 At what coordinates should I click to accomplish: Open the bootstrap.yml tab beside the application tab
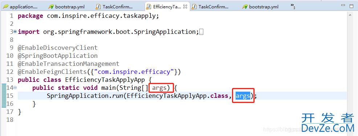(67, 7)
